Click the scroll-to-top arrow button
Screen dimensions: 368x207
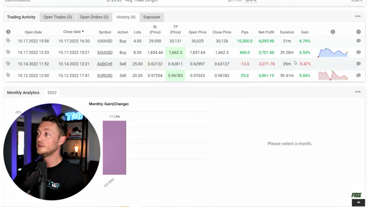[x=358, y=203]
